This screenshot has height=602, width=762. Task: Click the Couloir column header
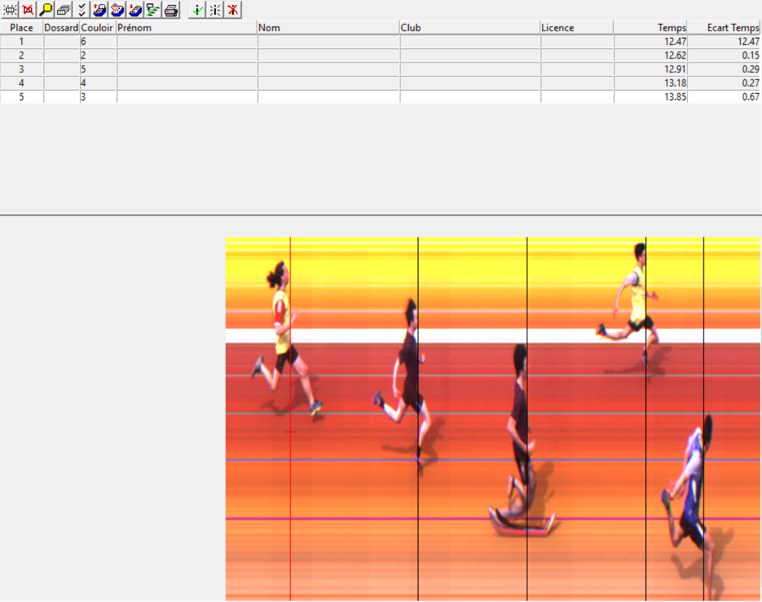click(x=98, y=28)
